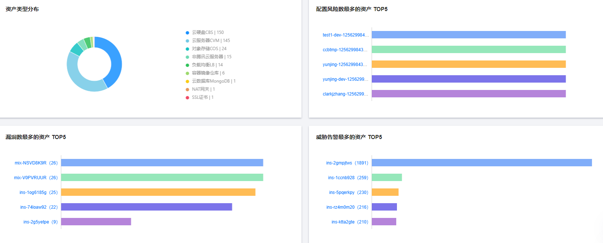Open asset link test1-dev-125629984...
Image resolution: width=603 pixels, height=243 pixels.
pos(346,35)
